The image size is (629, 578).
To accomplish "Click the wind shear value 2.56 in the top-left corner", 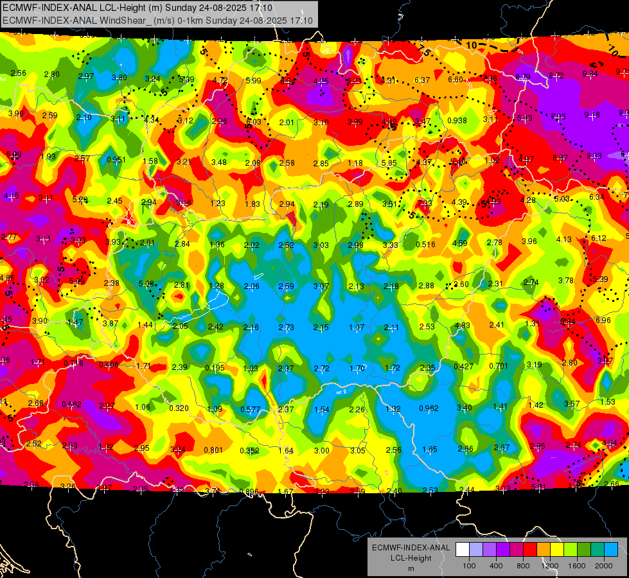I will 18,73.
